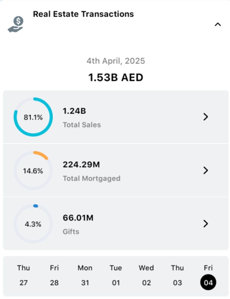Open Total Mortgaged details arrow
The image size is (230, 299).
click(x=206, y=171)
